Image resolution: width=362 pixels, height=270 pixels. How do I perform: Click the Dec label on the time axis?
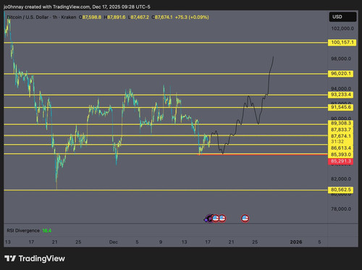[114, 242]
